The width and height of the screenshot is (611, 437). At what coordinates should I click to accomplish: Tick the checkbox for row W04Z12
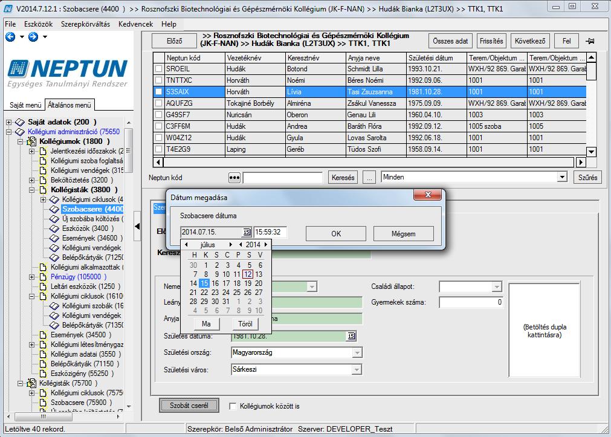[158, 138]
